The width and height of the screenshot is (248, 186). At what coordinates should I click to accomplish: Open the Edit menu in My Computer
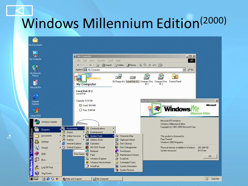coord(85,60)
